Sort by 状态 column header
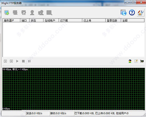This screenshot has width=146, height=117. tap(36, 20)
